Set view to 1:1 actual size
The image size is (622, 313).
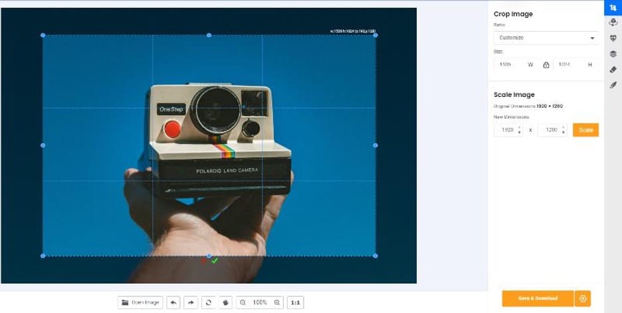tap(296, 302)
